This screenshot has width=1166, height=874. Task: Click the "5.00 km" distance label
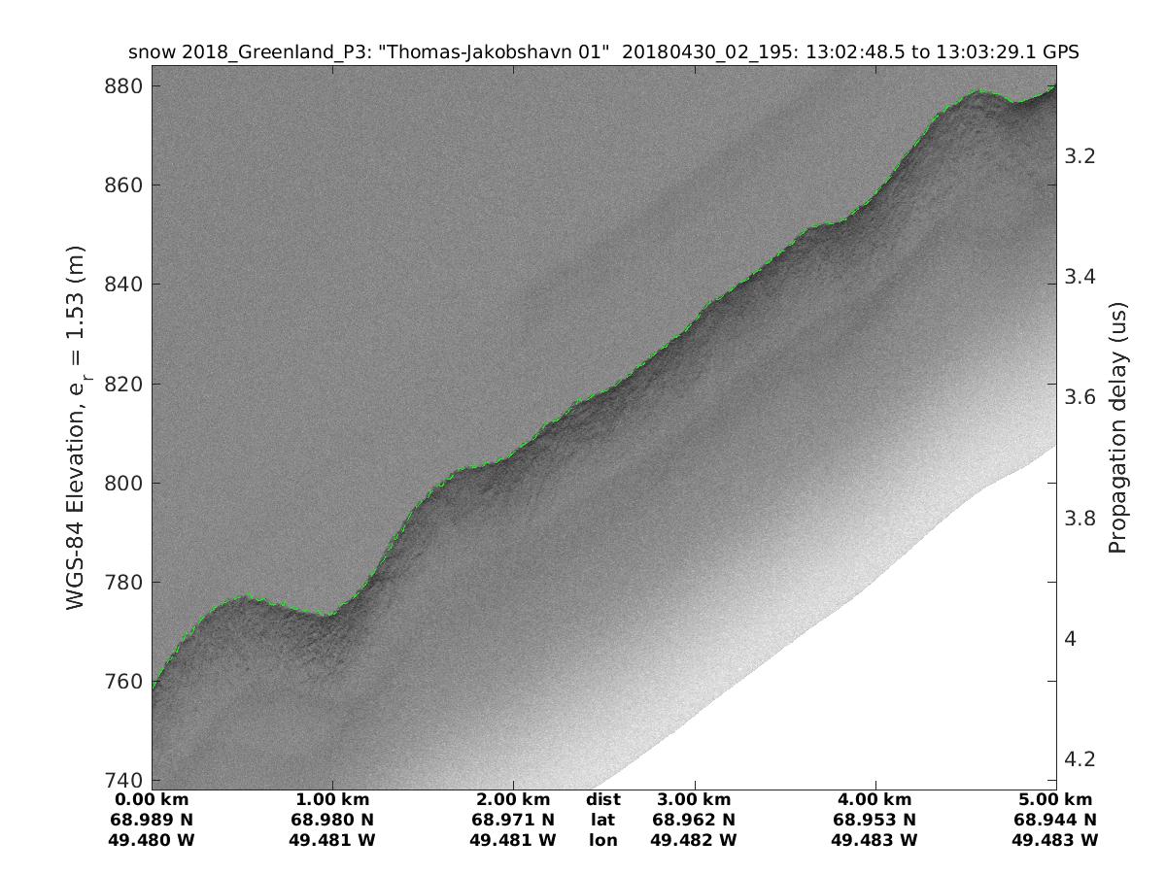[x=1055, y=800]
